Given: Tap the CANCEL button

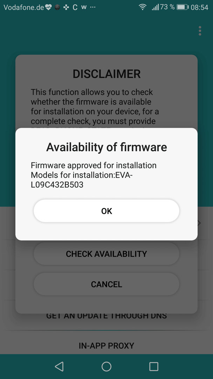Looking at the screenshot, I should [x=106, y=284].
